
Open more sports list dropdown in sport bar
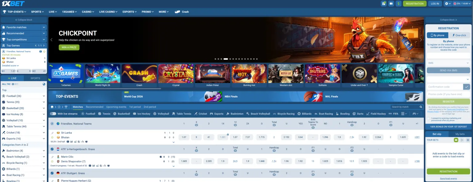(x=404, y=114)
